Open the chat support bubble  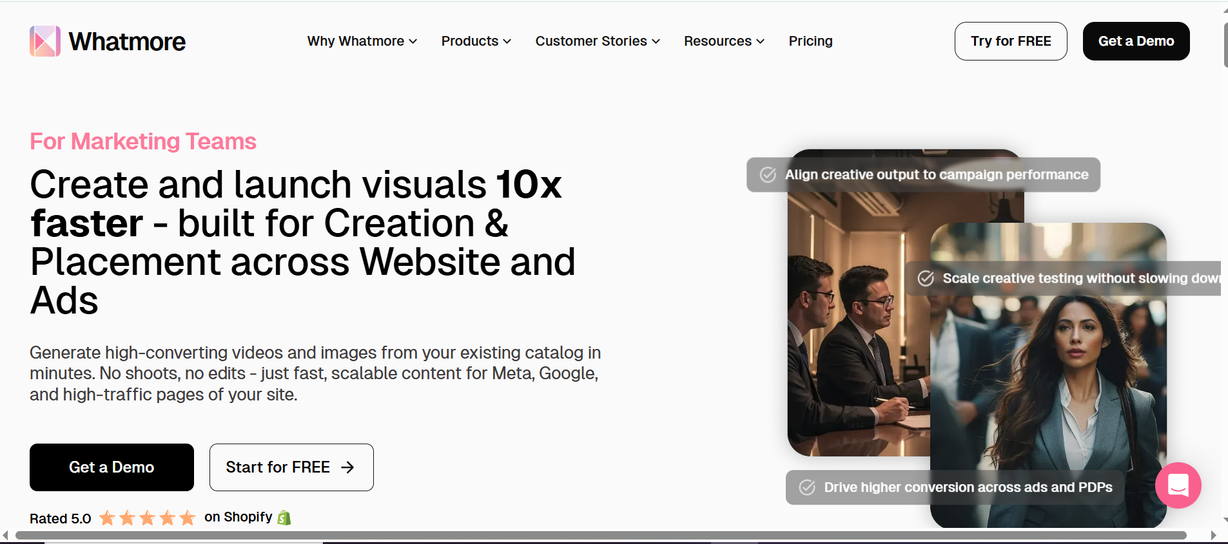(1178, 485)
